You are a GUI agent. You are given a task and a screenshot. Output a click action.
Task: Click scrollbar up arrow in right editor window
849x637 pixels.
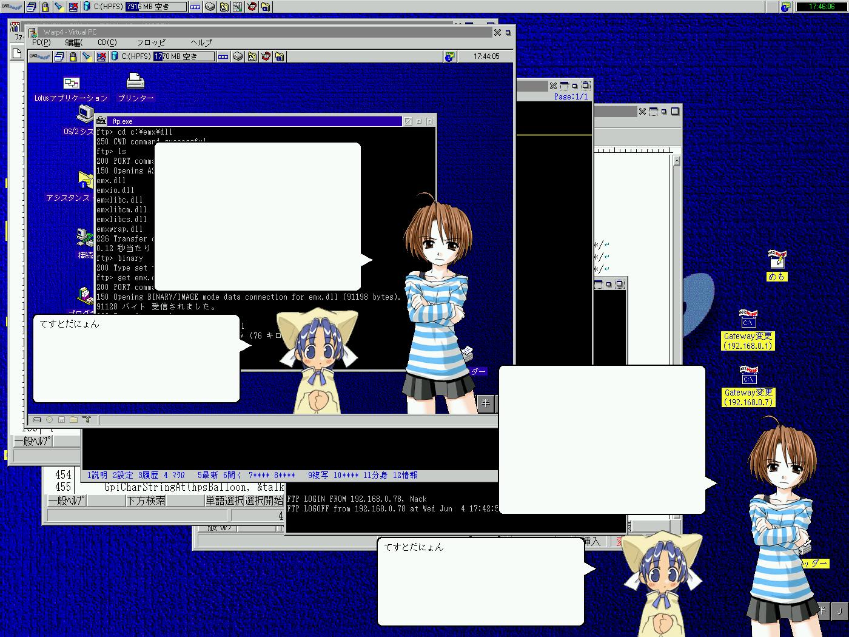coord(677,161)
